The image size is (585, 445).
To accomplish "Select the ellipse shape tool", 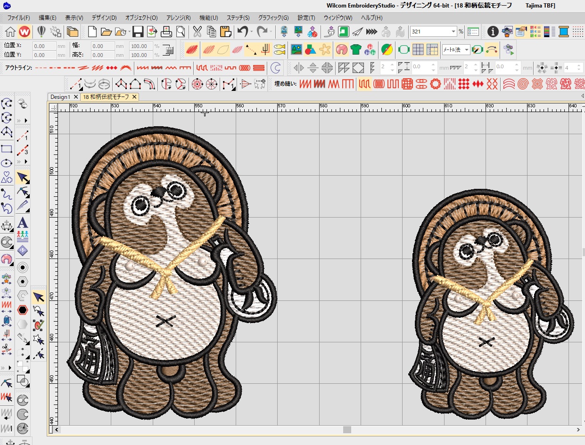I will (x=7, y=163).
